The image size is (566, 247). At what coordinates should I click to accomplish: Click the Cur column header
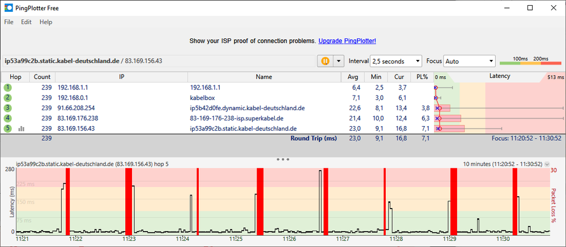(x=399, y=77)
